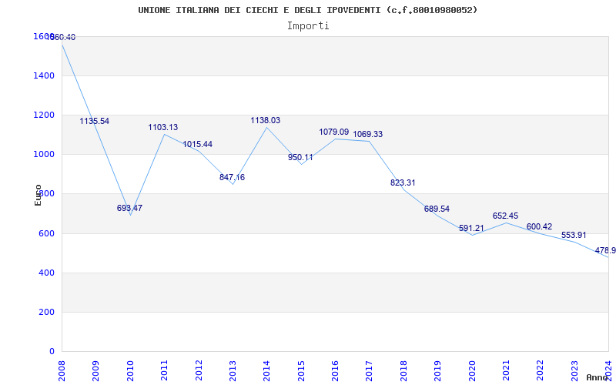Select the 950.11 data label
Image resolution: width=616 pixels, height=385 pixels.
point(300,158)
